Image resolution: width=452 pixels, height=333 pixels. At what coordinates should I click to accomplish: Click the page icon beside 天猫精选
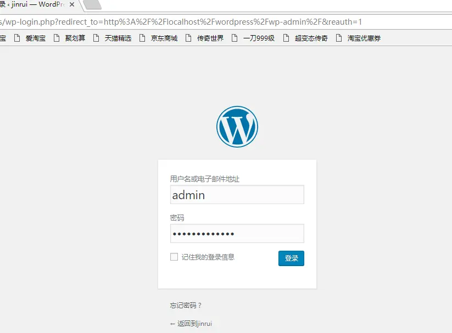pyautogui.click(x=96, y=38)
